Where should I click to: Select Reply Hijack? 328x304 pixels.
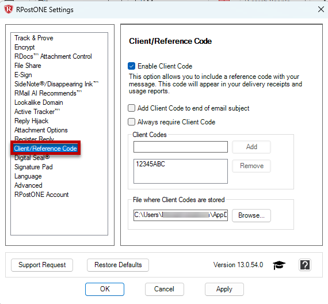pos(32,121)
